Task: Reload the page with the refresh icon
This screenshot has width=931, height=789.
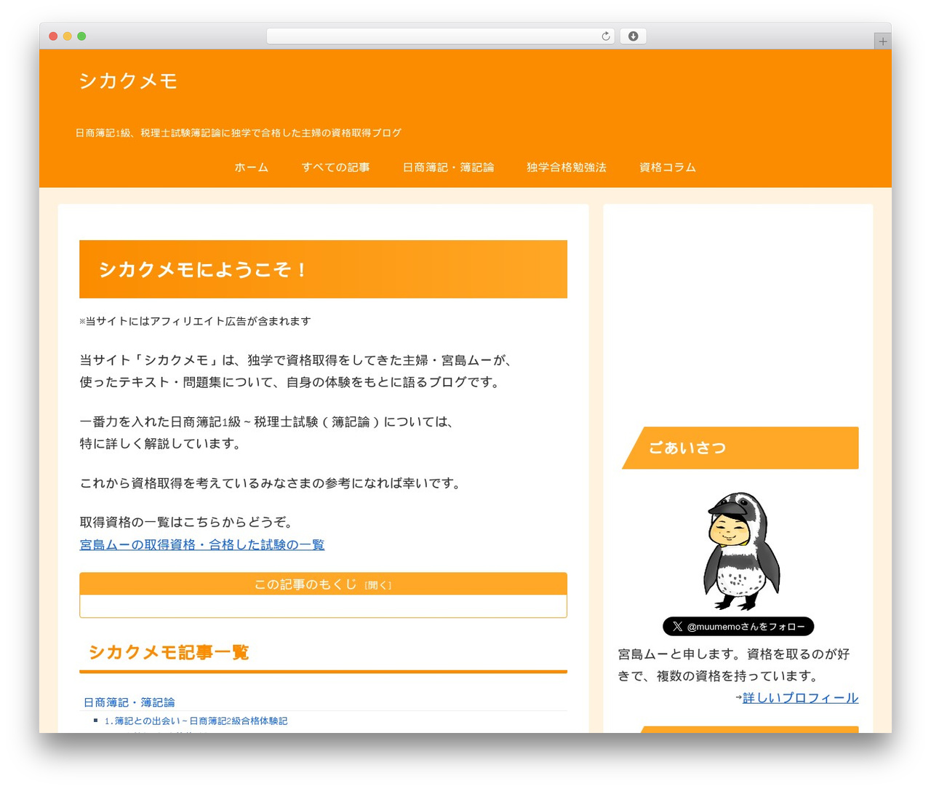Action: point(606,36)
